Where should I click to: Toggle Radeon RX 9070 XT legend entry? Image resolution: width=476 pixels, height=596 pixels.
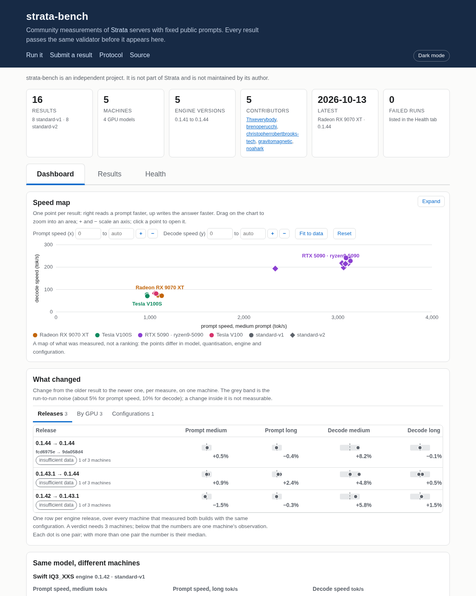coord(61,335)
